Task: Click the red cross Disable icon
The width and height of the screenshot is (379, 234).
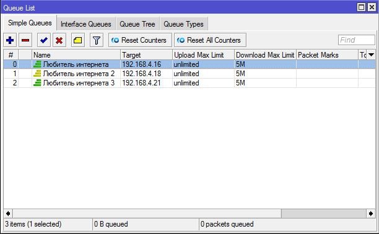Action: point(59,40)
